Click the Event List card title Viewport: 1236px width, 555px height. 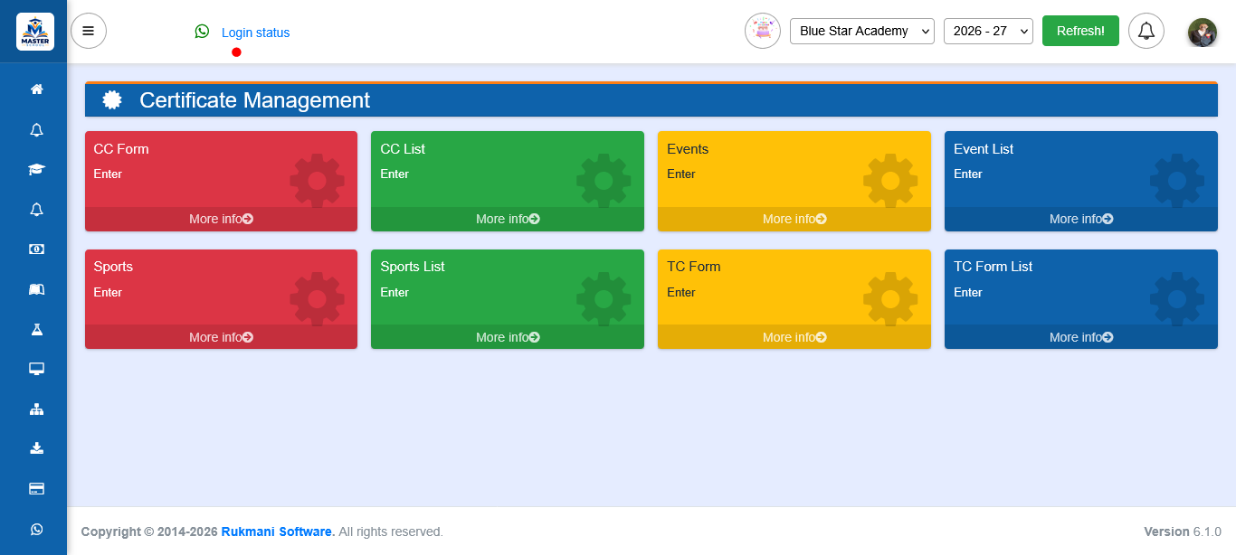click(x=984, y=149)
